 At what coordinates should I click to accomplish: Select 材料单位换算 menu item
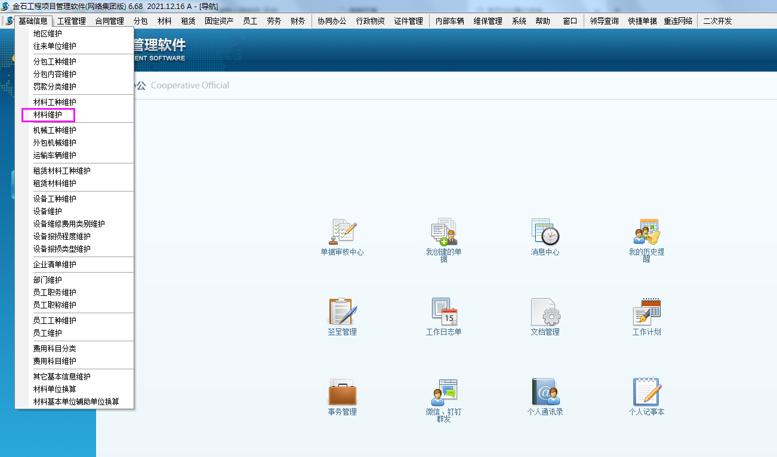click(55, 389)
